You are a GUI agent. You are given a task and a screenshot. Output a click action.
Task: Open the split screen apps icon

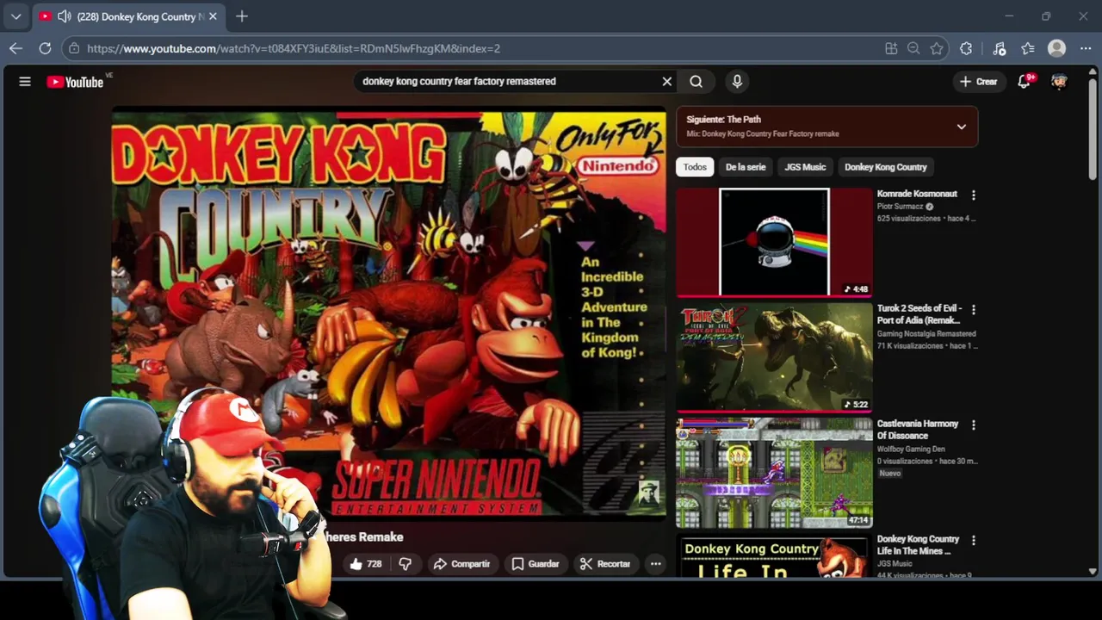click(x=891, y=48)
